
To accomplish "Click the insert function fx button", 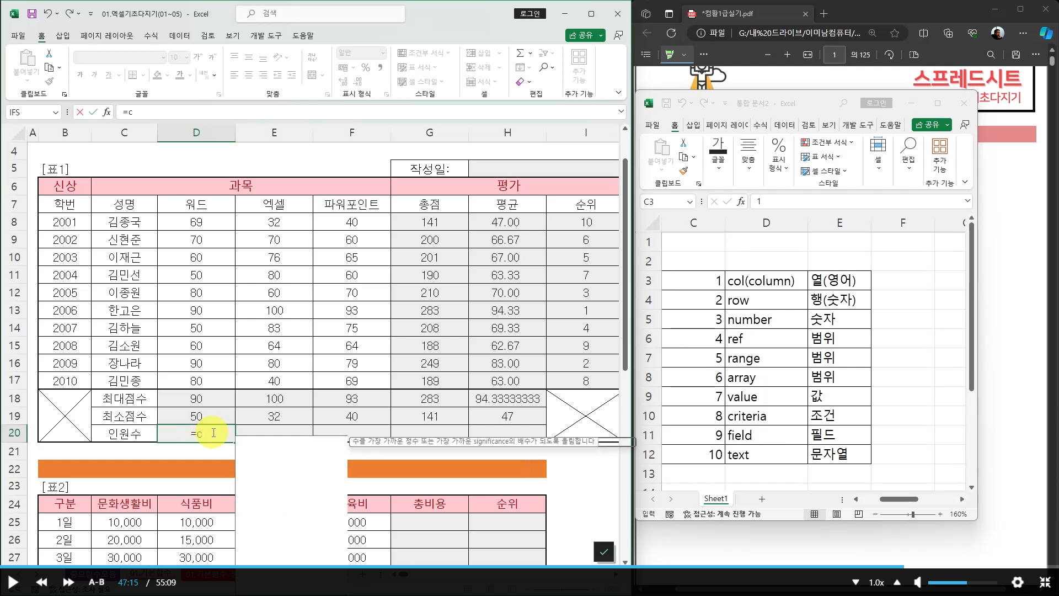I will [x=106, y=112].
